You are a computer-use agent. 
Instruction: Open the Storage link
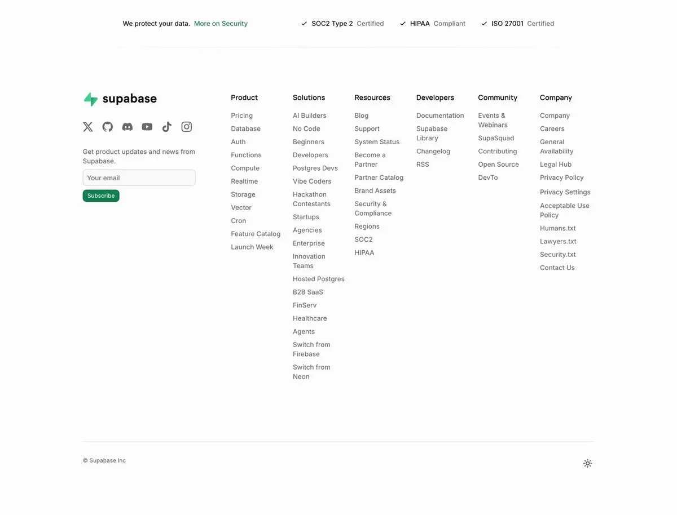coord(243,194)
